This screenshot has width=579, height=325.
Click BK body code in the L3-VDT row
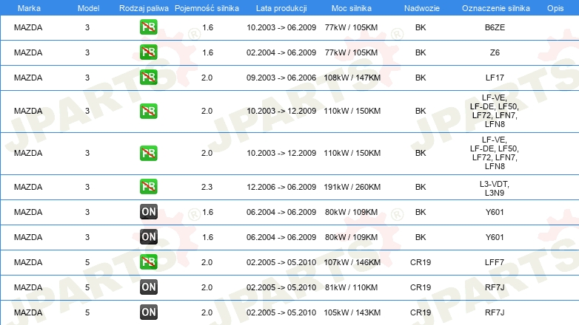click(x=421, y=187)
